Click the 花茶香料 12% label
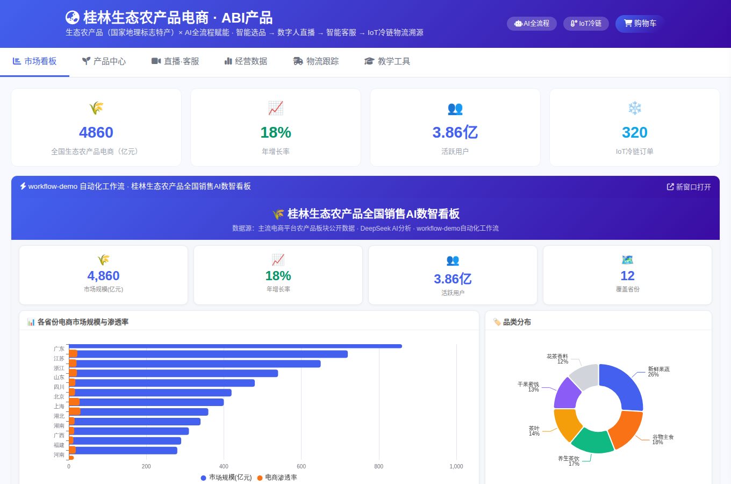731x484 pixels. point(557,359)
